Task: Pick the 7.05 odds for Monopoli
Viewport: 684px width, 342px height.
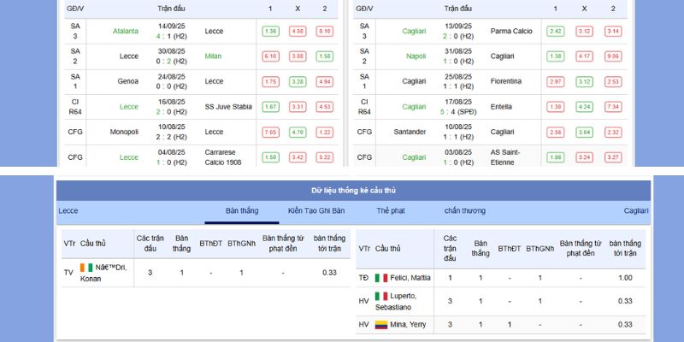Action: (x=270, y=133)
